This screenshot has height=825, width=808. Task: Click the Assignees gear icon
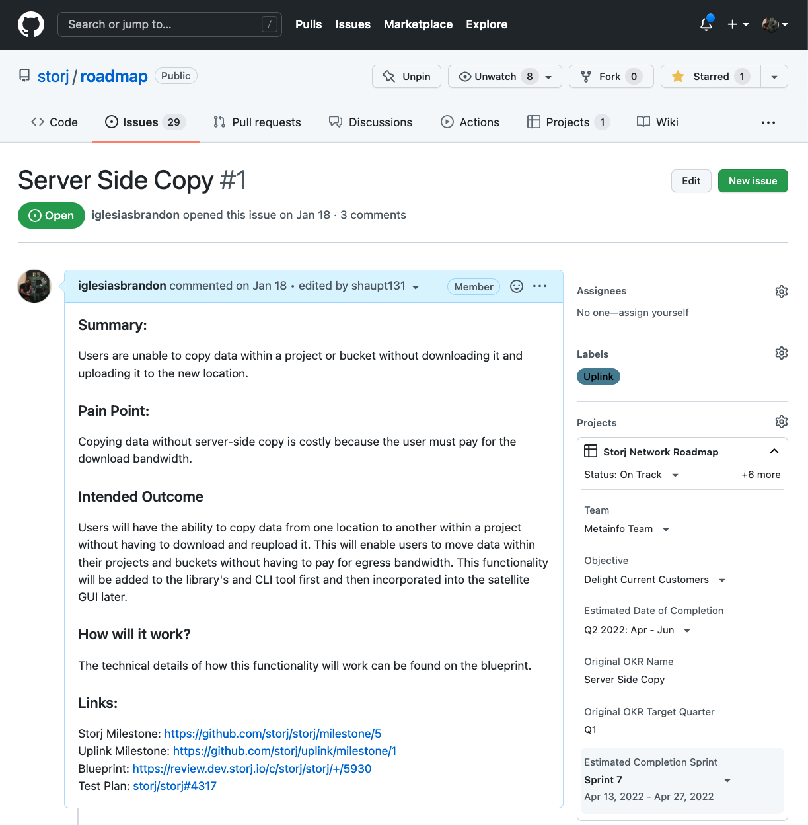[781, 292]
